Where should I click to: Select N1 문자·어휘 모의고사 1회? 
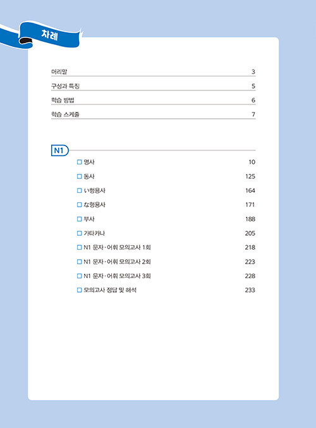tap(117, 247)
